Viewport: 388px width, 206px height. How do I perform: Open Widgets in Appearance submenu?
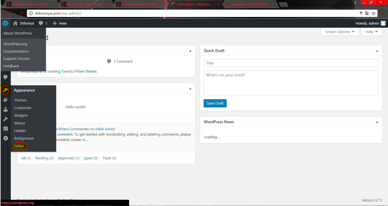[21, 115]
